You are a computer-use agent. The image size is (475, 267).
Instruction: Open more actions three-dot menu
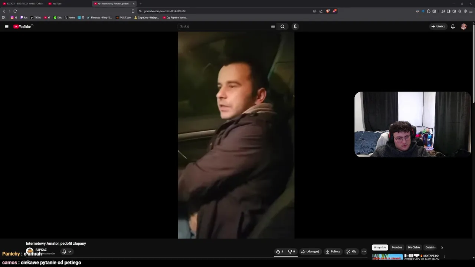(364, 251)
